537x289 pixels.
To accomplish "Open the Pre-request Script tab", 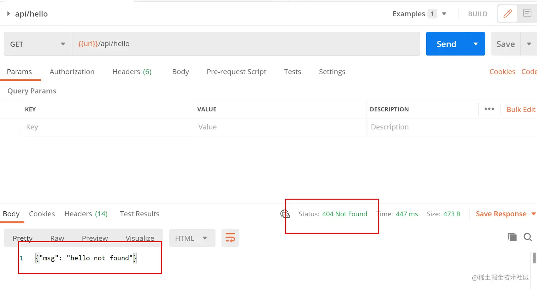I will coord(237,72).
